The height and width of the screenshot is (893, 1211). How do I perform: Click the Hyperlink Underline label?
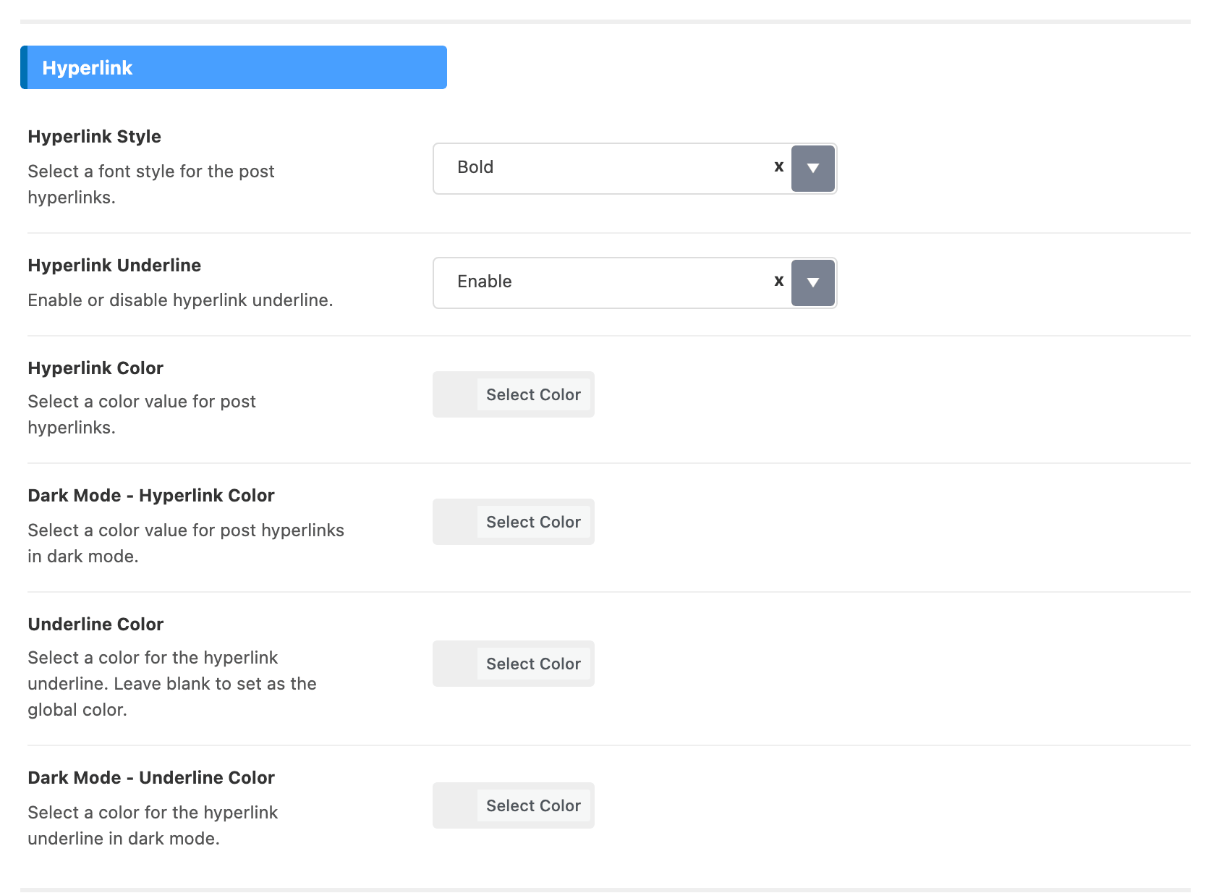114,266
